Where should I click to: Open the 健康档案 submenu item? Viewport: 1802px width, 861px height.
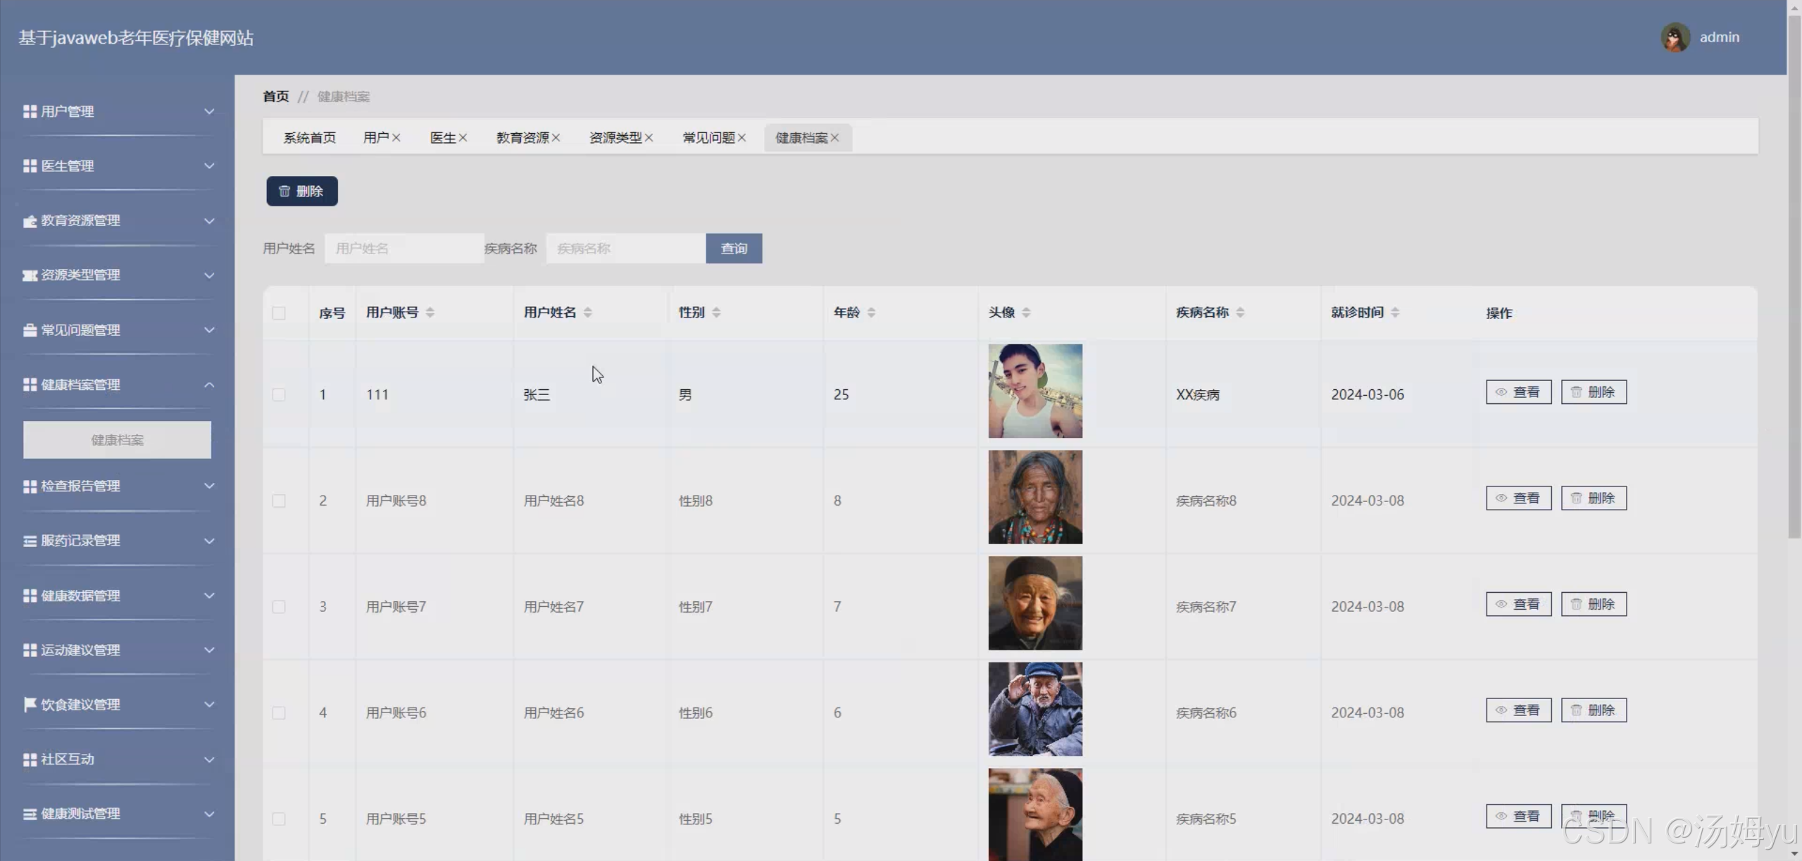[x=117, y=440]
